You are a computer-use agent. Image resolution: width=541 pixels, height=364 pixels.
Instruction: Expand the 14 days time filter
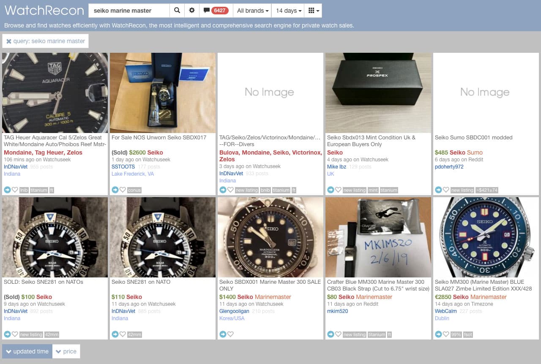[289, 11]
